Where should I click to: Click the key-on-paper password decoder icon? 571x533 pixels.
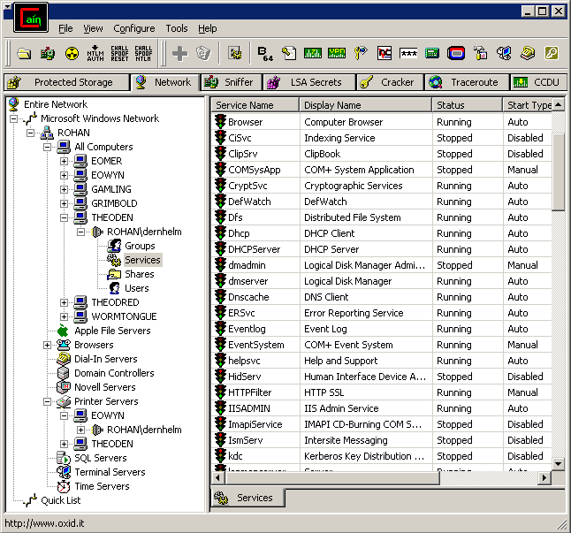[289, 54]
